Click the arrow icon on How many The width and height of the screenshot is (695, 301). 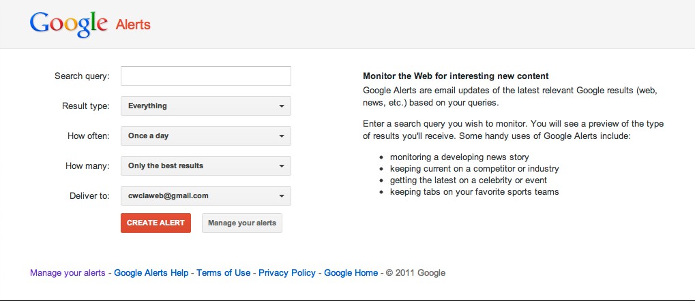[282, 166]
